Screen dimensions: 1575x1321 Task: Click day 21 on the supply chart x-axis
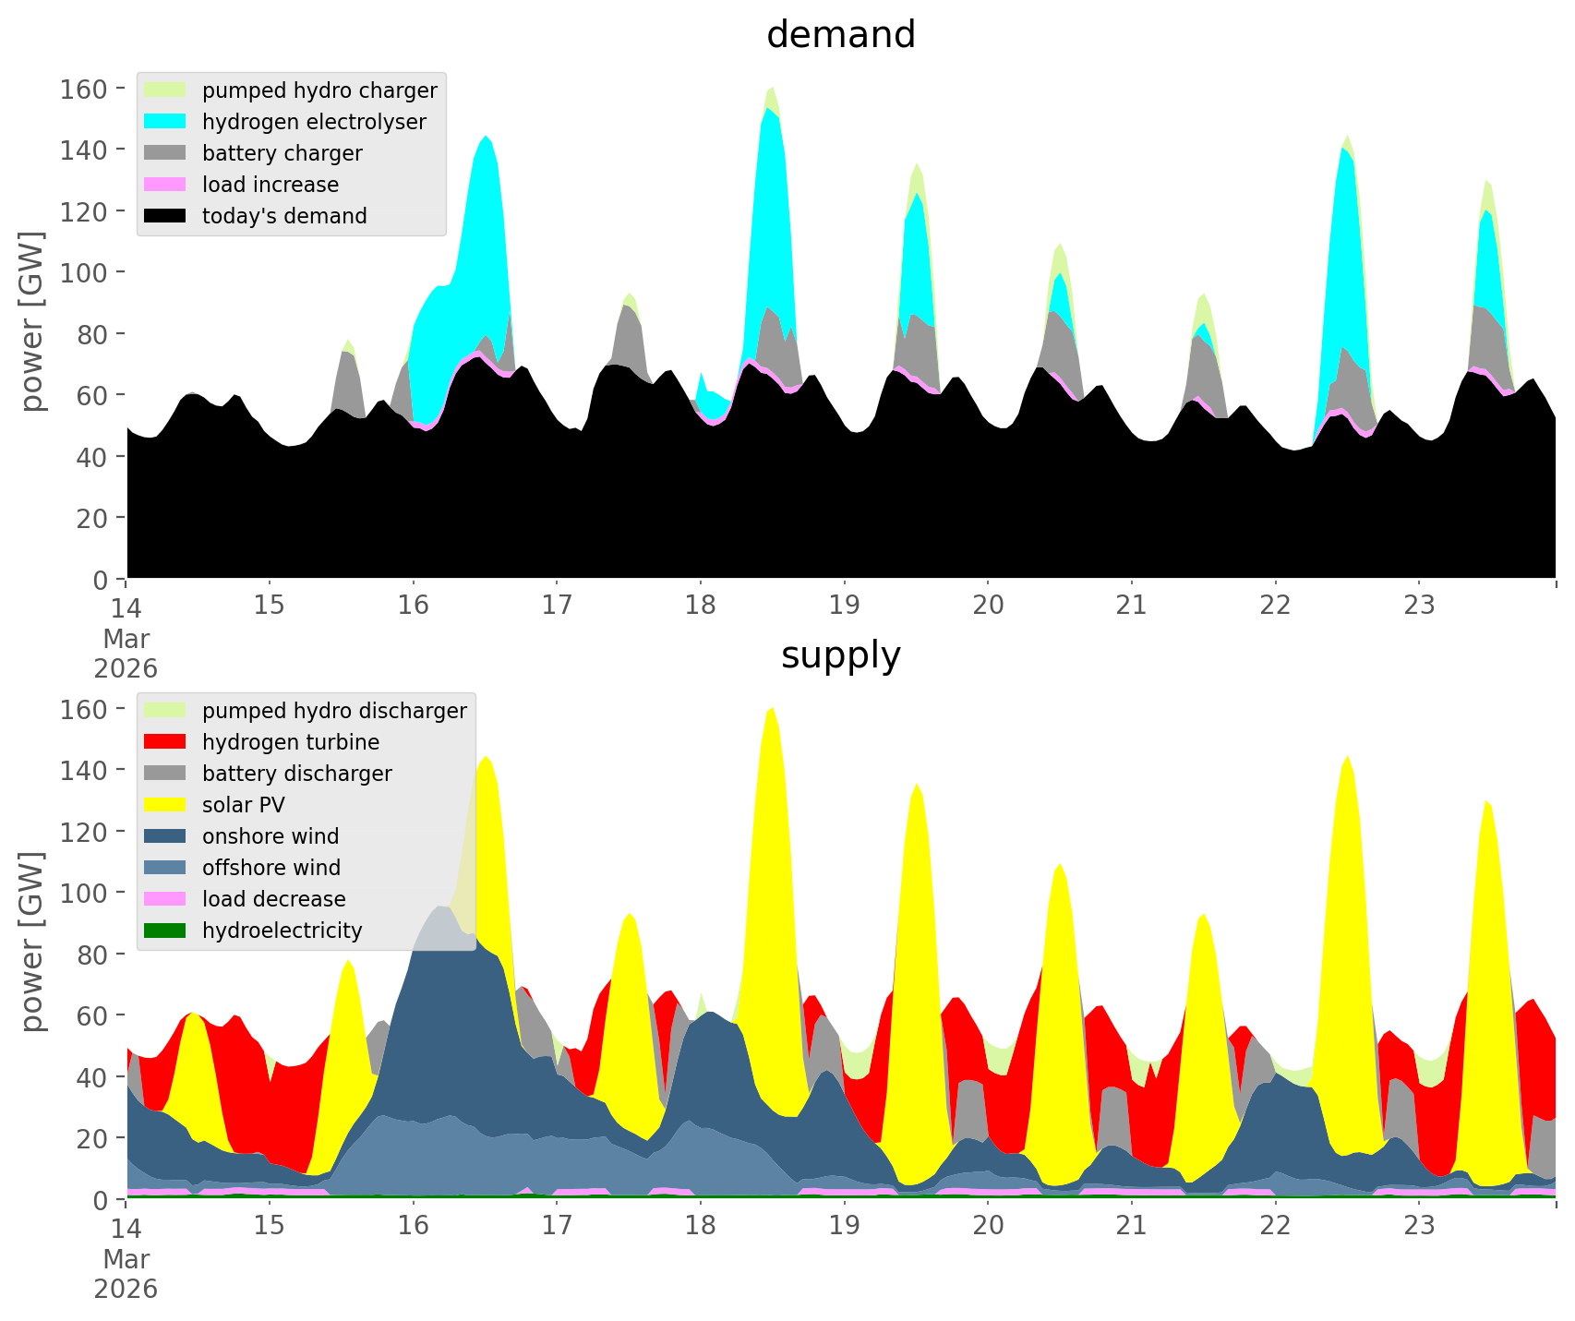click(x=1131, y=1226)
